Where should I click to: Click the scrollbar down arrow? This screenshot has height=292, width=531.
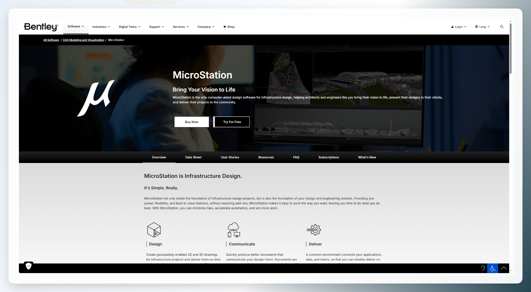pyautogui.click(x=511, y=271)
